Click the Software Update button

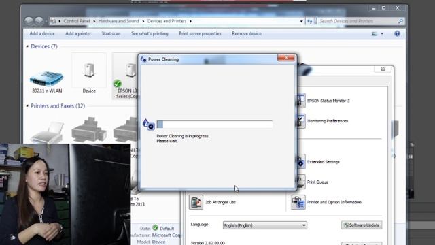[x=362, y=225]
